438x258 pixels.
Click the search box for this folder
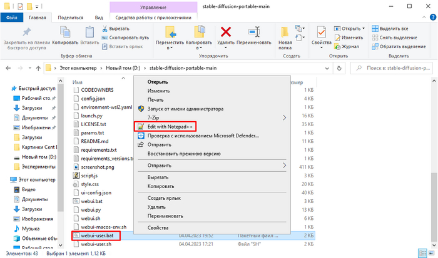tap(389, 67)
